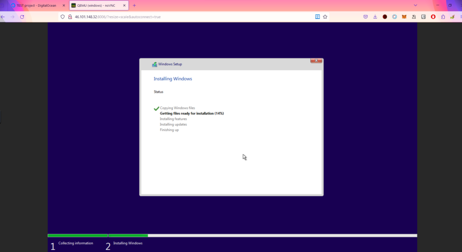Close the TEST project DigitalOcean tab
Viewport: 462px width, 252px height.
[x=64, y=5]
